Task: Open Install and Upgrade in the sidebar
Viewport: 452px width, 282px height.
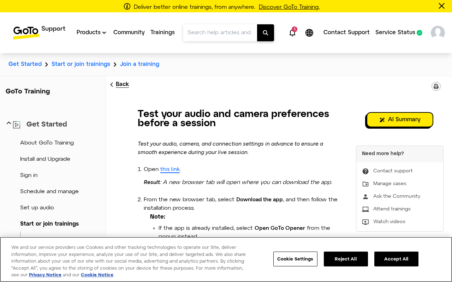Action: [45, 159]
